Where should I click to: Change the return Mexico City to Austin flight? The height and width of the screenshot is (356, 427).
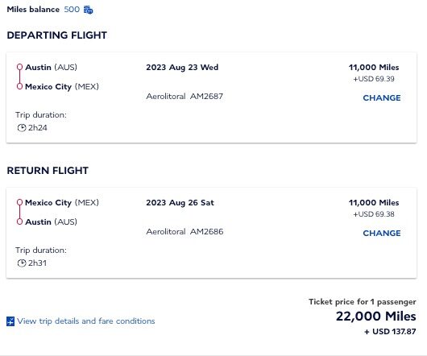(382, 233)
